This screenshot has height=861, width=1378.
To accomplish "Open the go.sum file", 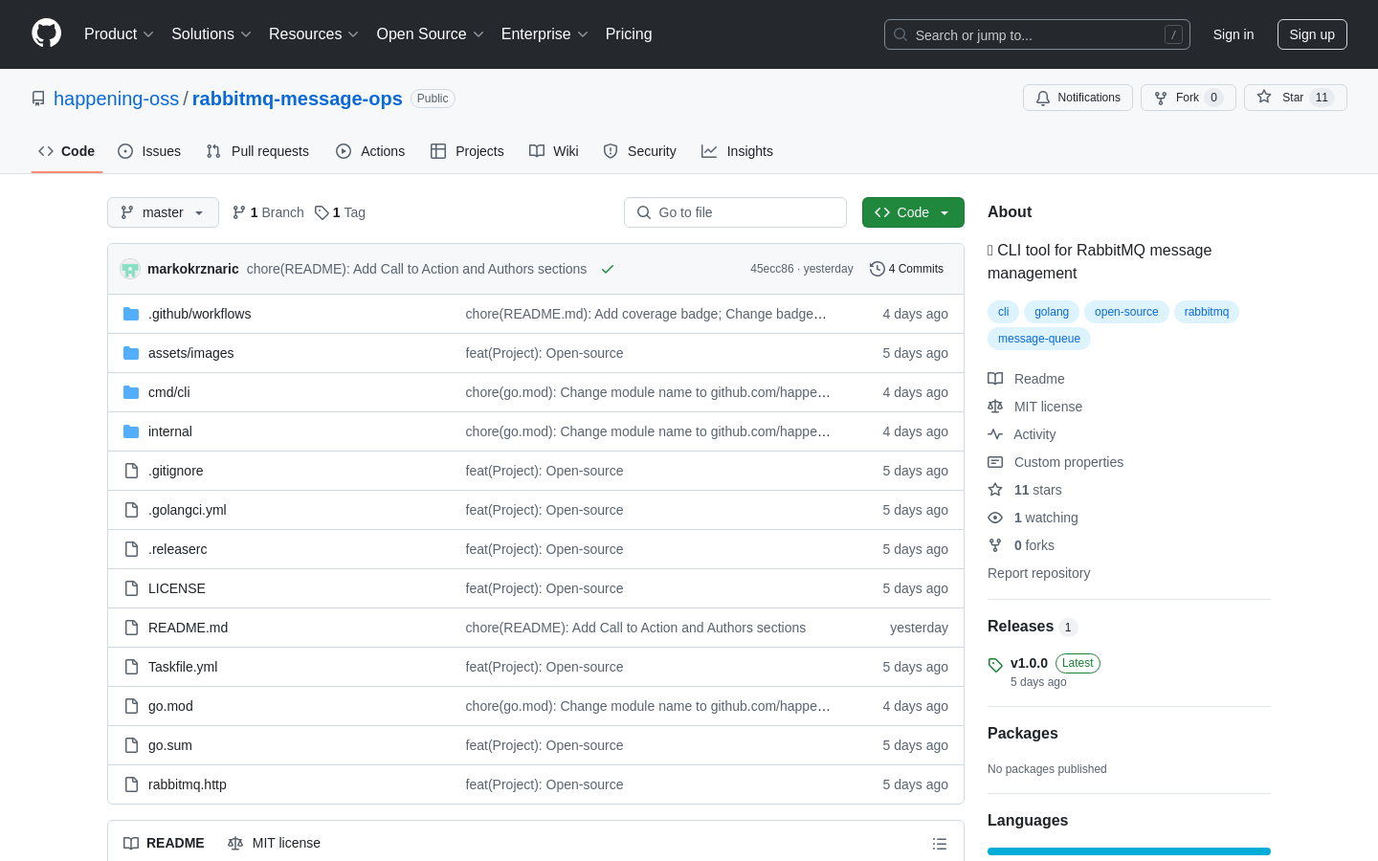I will [x=170, y=745].
